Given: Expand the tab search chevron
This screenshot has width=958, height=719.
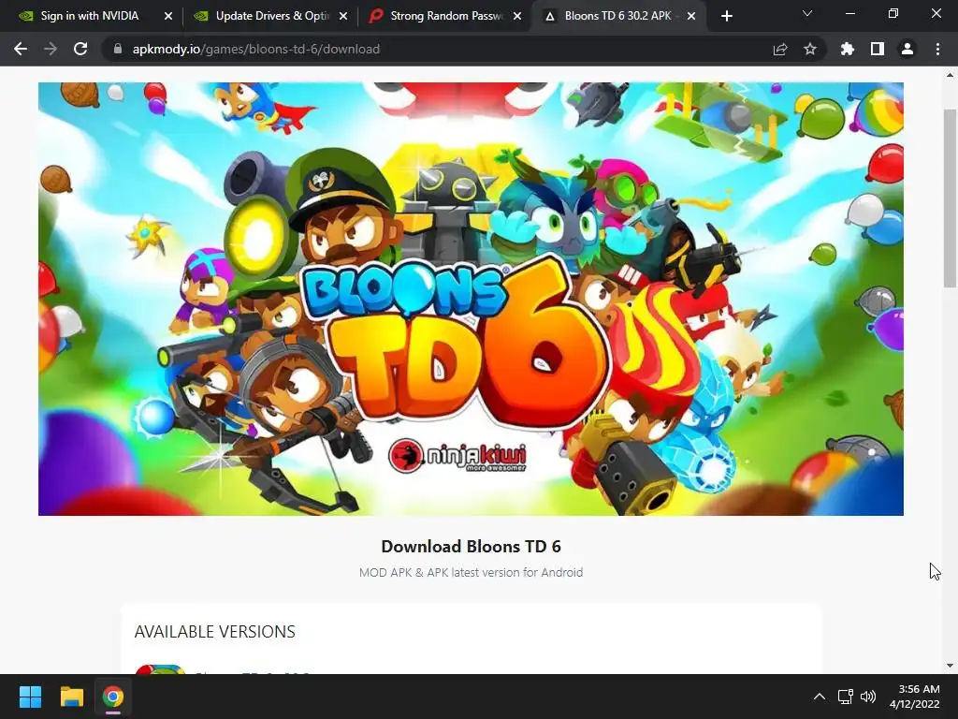Looking at the screenshot, I should [807, 13].
